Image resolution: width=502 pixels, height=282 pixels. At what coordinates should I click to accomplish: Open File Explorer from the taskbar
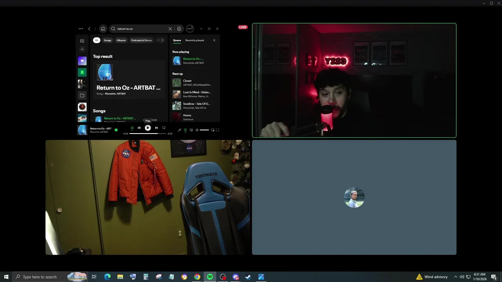pyautogui.click(x=120, y=277)
